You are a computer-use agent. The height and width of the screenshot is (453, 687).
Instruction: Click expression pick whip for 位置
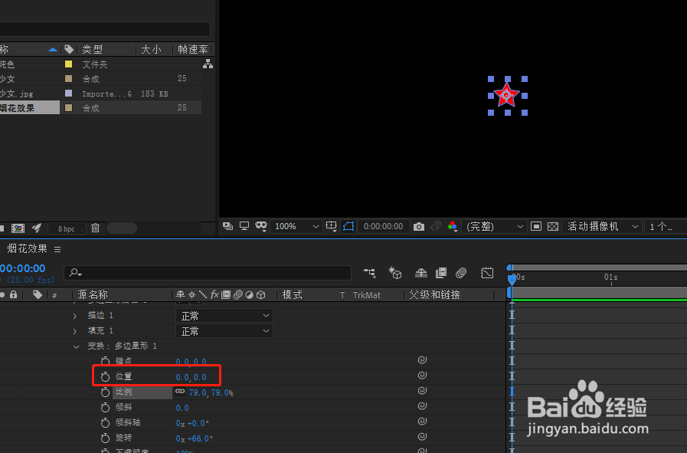point(422,376)
